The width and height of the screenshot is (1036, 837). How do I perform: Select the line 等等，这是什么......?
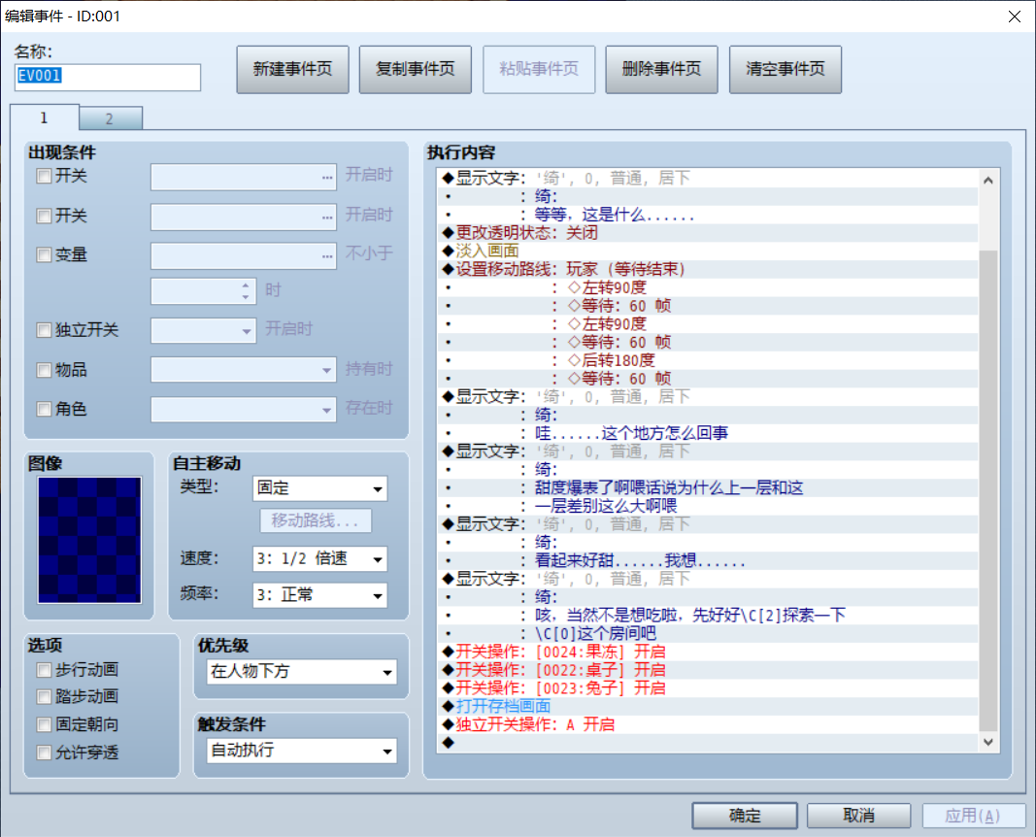point(708,215)
